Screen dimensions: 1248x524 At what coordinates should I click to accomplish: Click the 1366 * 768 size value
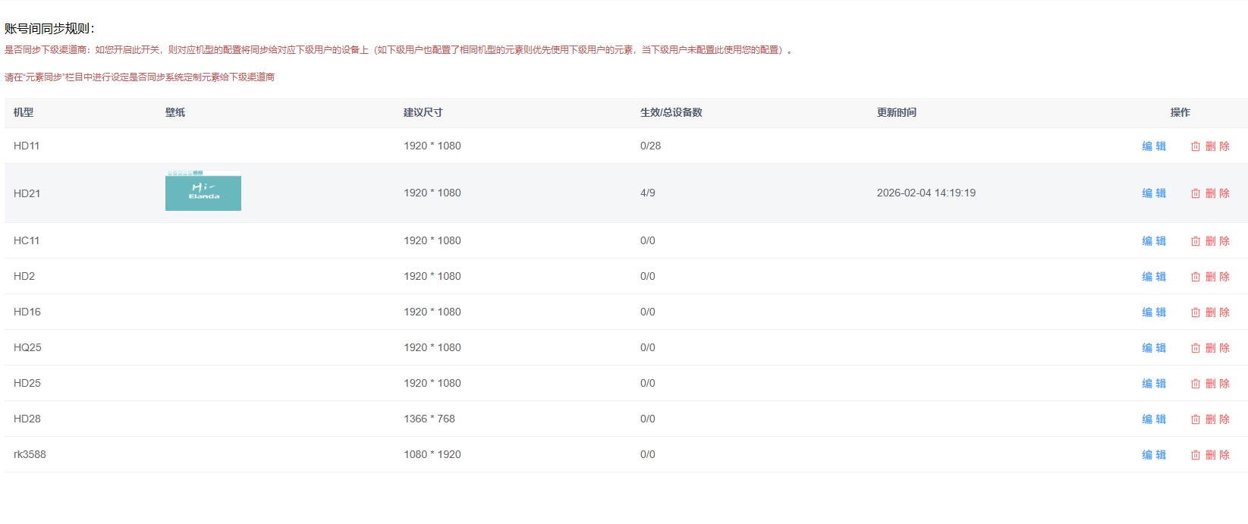[429, 419]
